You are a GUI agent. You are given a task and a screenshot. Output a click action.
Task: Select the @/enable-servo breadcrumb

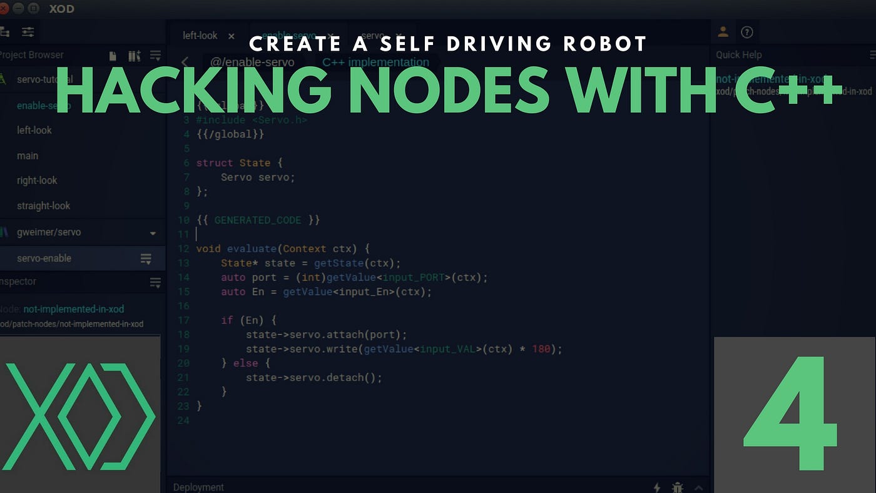[252, 62]
